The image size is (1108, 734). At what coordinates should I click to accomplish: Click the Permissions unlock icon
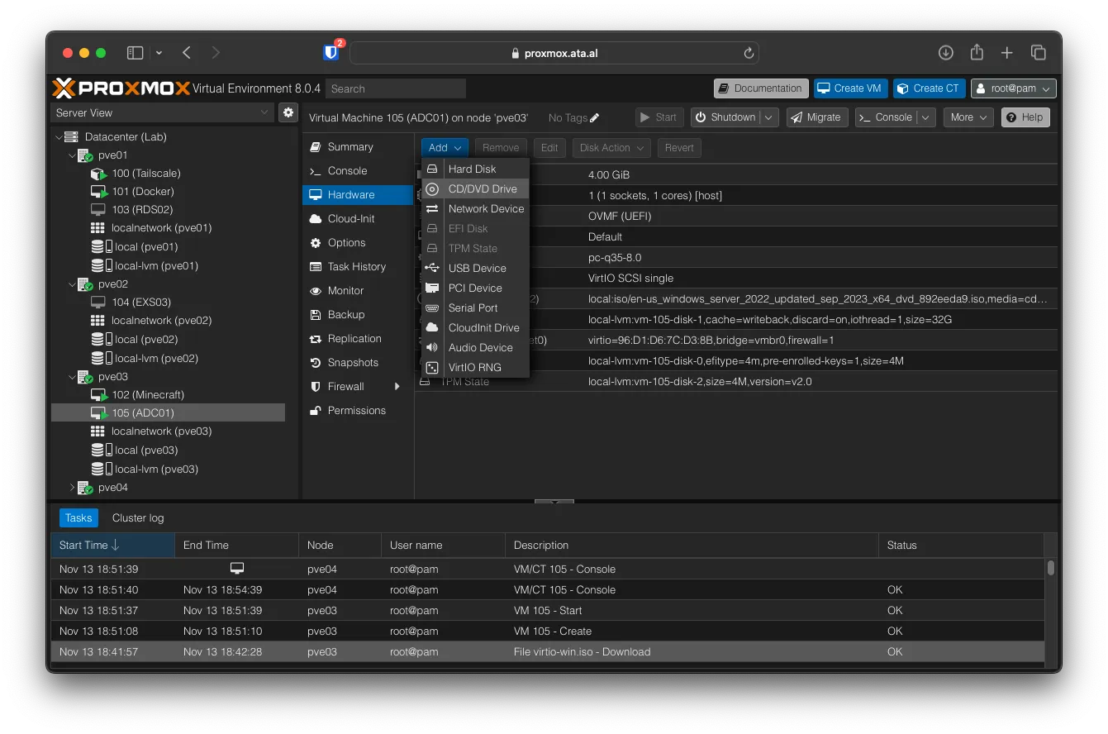pyautogui.click(x=315, y=411)
